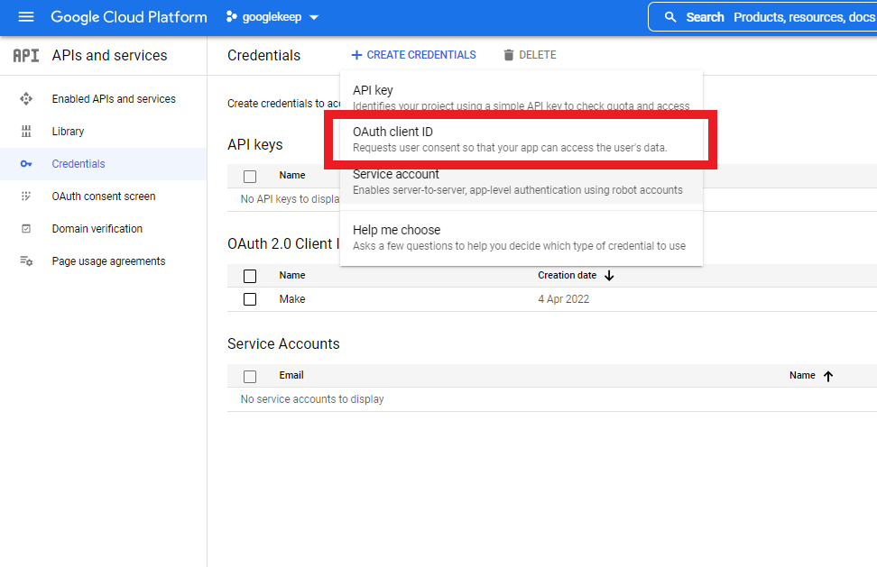Click the googlekeep project icon
This screenshot has width=877, height=567.
point(231,17)
